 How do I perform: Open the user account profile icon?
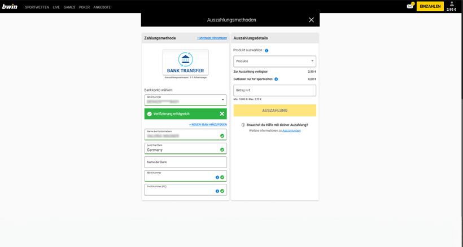(x=452, y=4)
